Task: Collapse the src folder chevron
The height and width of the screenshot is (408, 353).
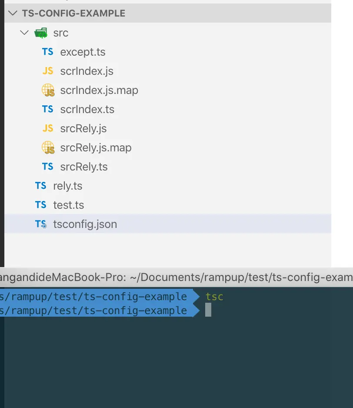Action: tap(24, 33)
